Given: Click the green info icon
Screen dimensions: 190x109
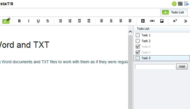Looking at the screenshot, I should point(174,4).
